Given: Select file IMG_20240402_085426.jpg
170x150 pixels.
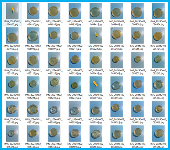Looking at the screenshot, I should click(12, 133).
